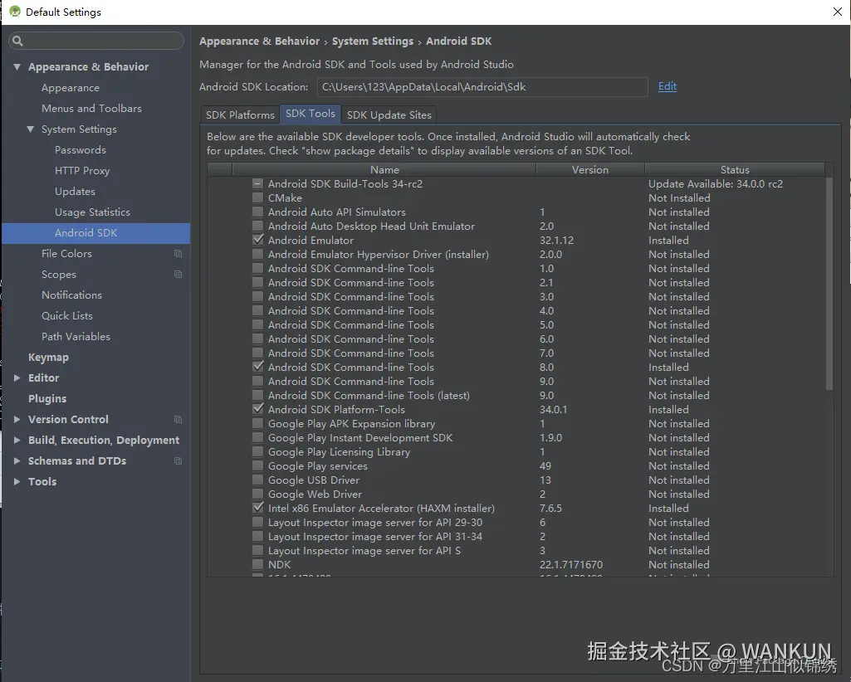Viewport: 851px width, 682px height.
Task: Uncheck Android SDK Platform-Tools checkbox
Action: click(x=258, y=409)
